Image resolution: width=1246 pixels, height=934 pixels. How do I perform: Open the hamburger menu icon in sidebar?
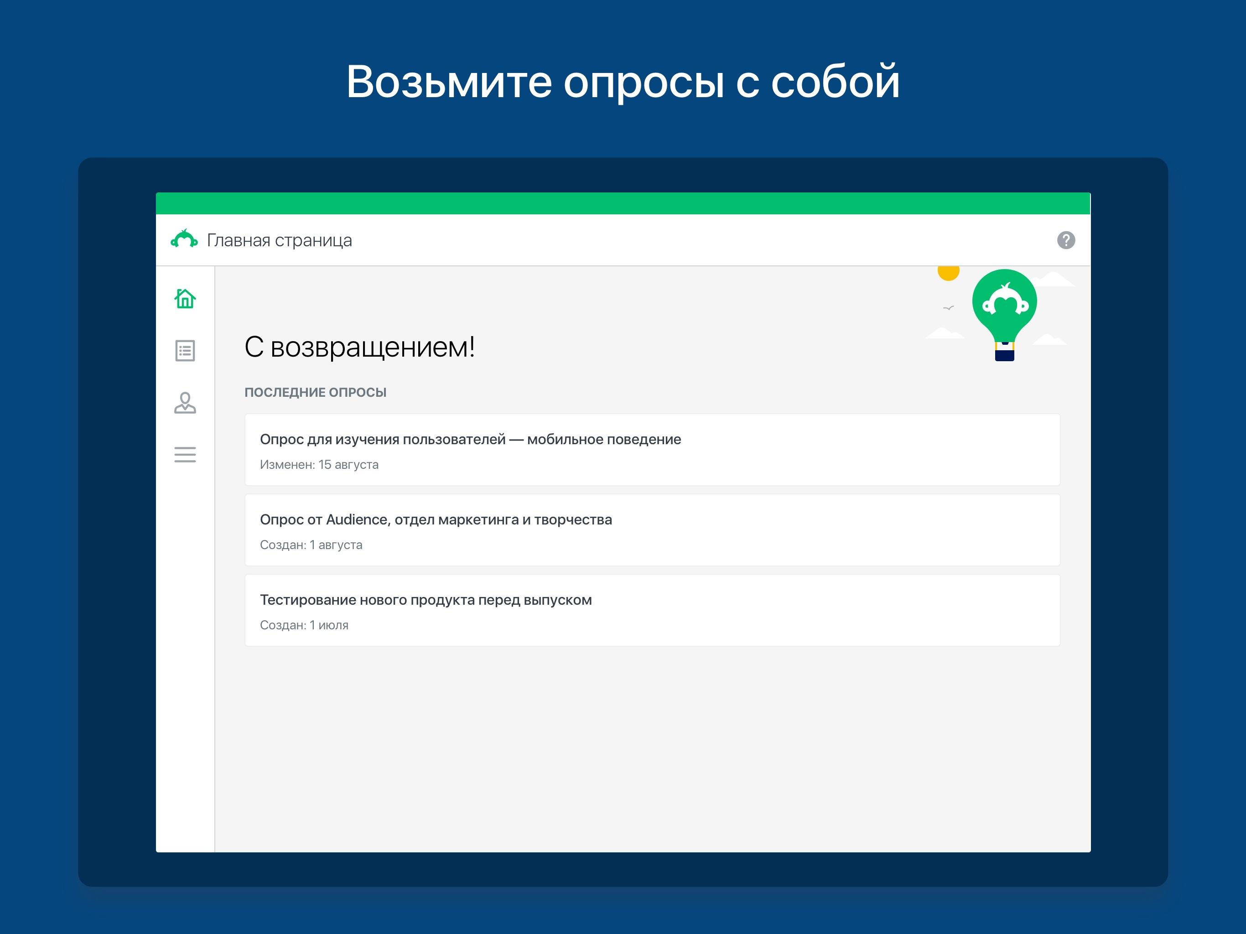tap(185, 454)
